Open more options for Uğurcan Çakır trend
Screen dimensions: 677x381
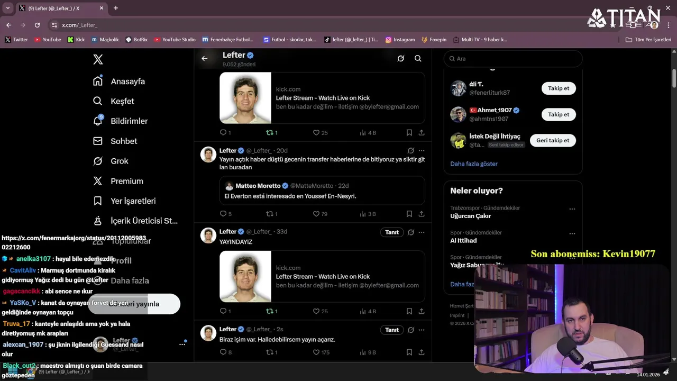[572, 209]
